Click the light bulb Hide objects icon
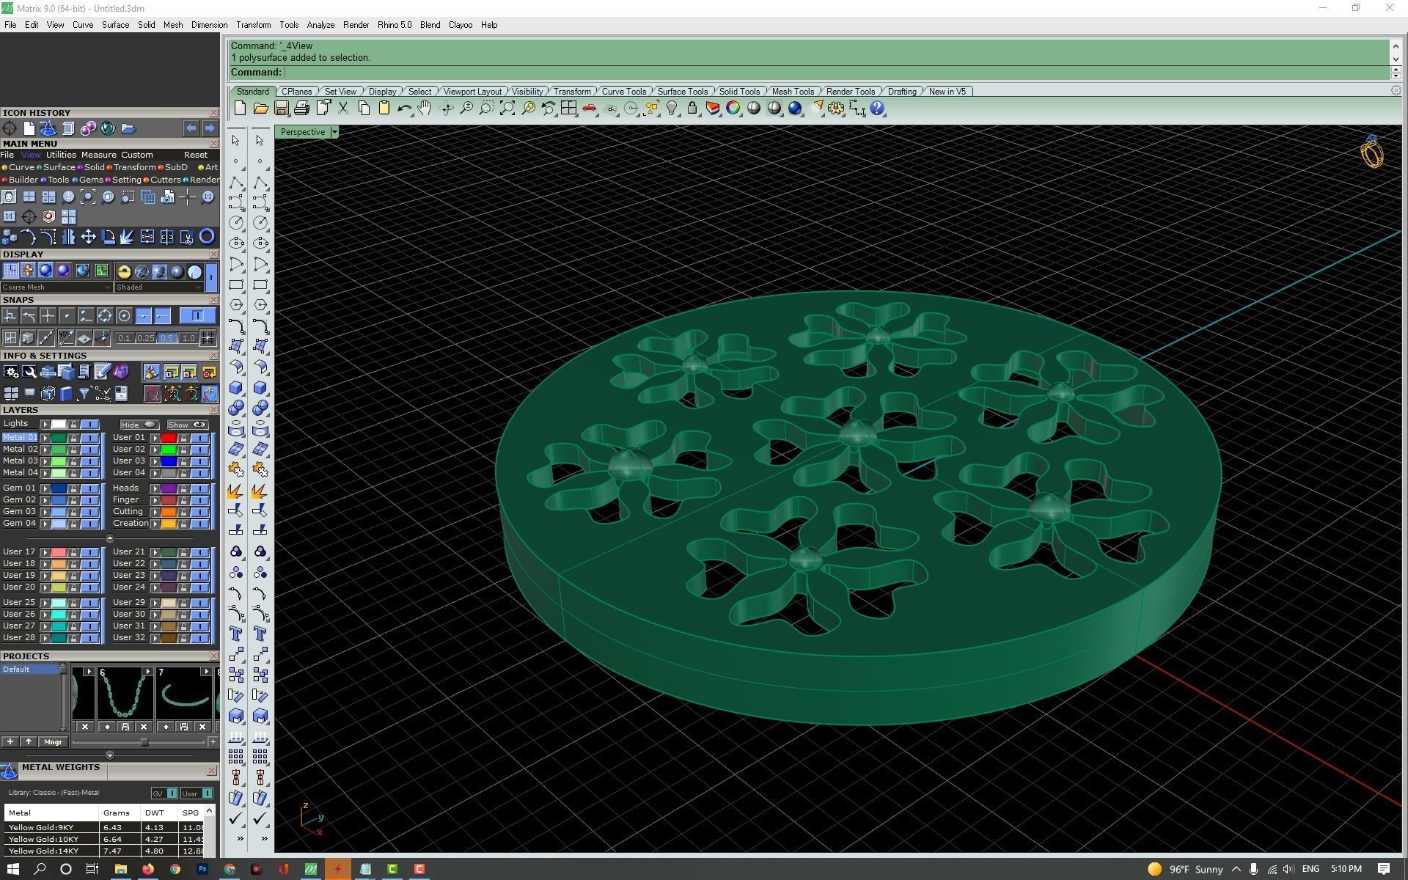1408x880 pixels. coord(671,109)
